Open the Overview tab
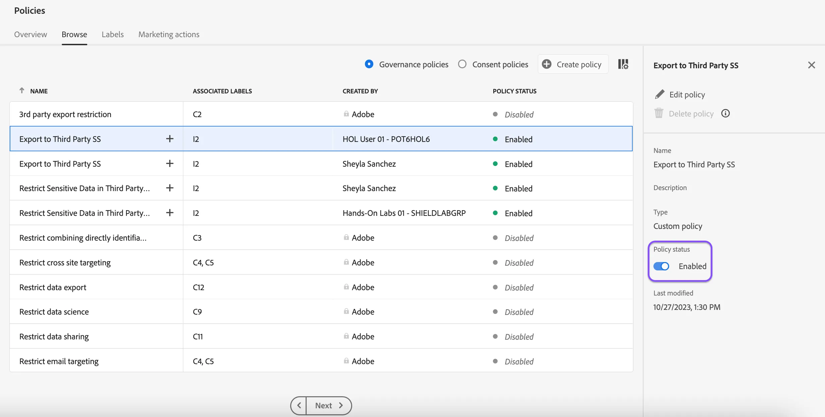This screenshot has width=825, height=417. tap(30, 34)
